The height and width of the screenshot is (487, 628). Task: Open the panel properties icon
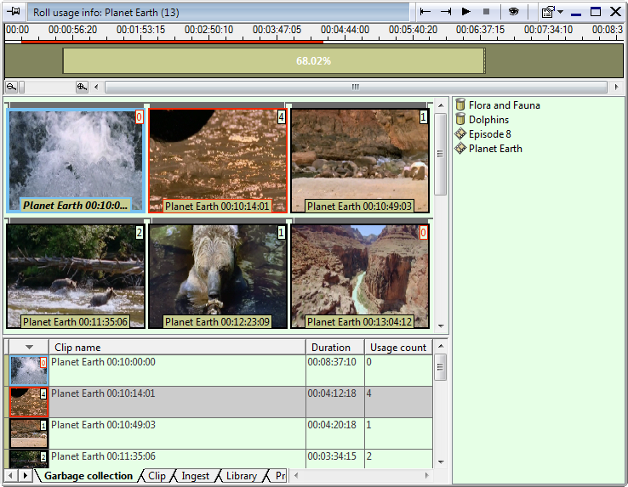click(x=548, y=12)
